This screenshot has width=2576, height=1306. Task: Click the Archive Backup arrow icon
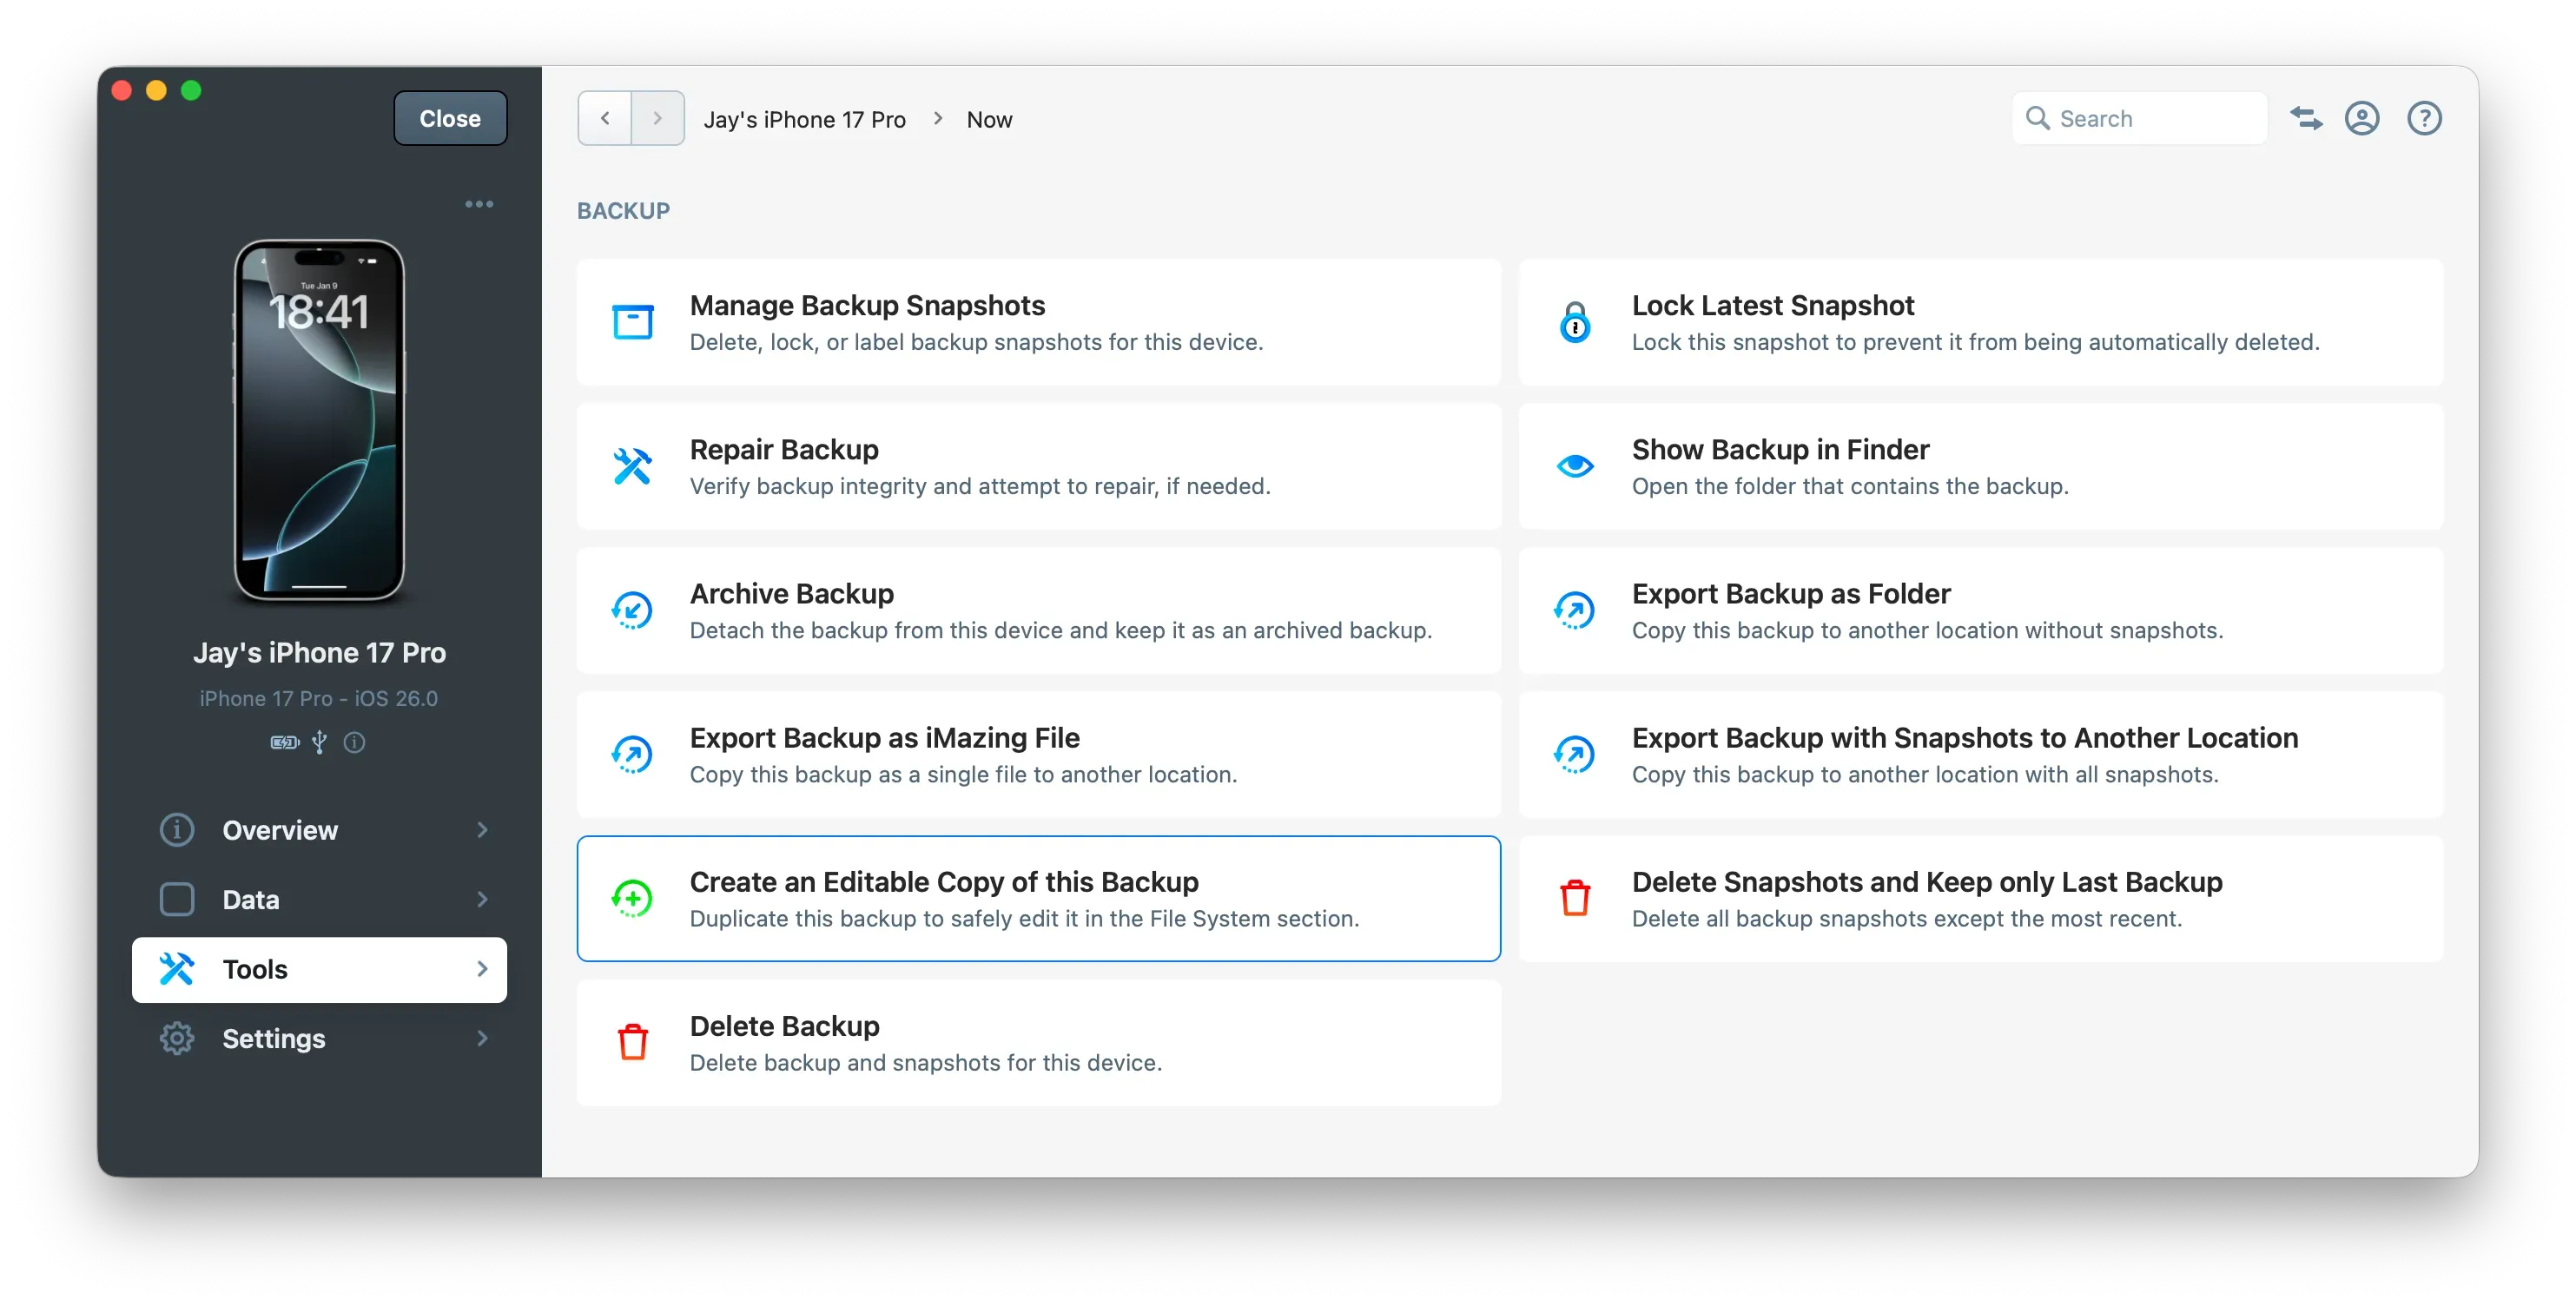[633, 610]
